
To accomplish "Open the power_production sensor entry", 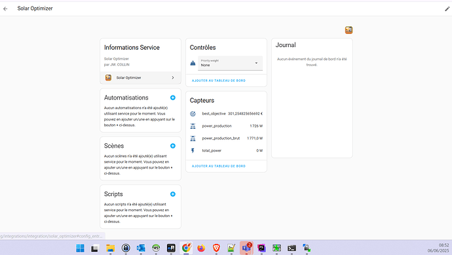I will 226,126.
